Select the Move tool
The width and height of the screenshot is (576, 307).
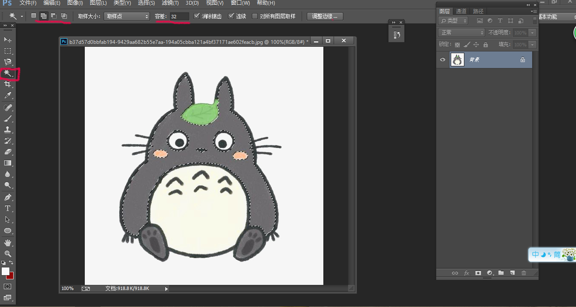pos(8,40)
